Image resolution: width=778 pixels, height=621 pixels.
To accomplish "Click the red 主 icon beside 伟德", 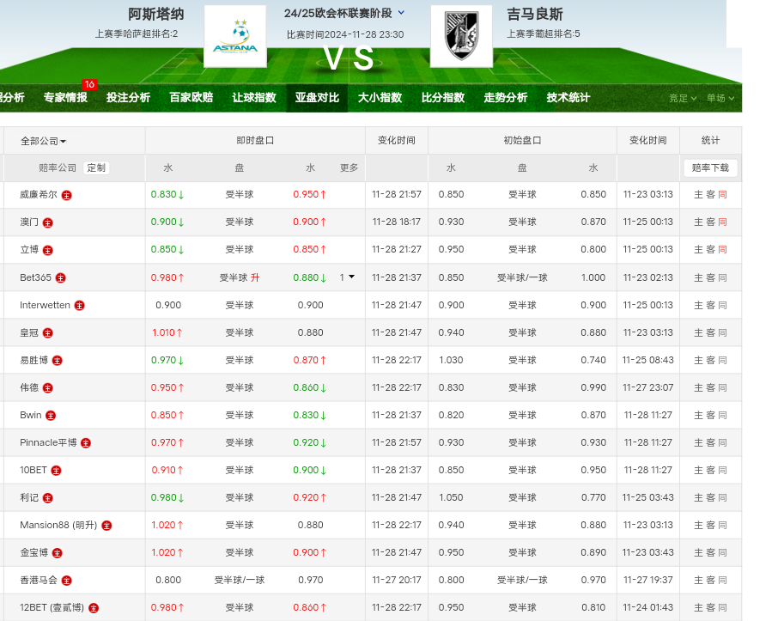I will click(47, 388).
